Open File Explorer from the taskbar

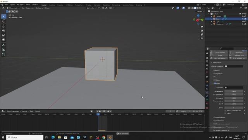59,137
